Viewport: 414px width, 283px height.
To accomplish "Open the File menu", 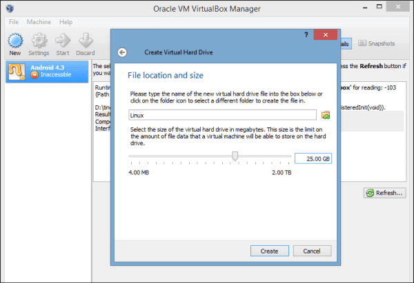I will pos(14,22).
